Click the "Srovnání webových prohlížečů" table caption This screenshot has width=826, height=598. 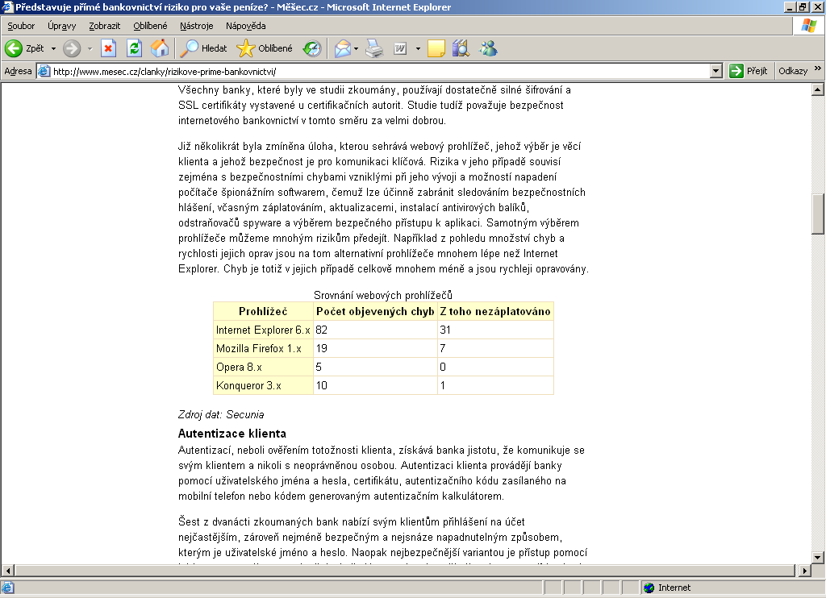click(383, 295)
